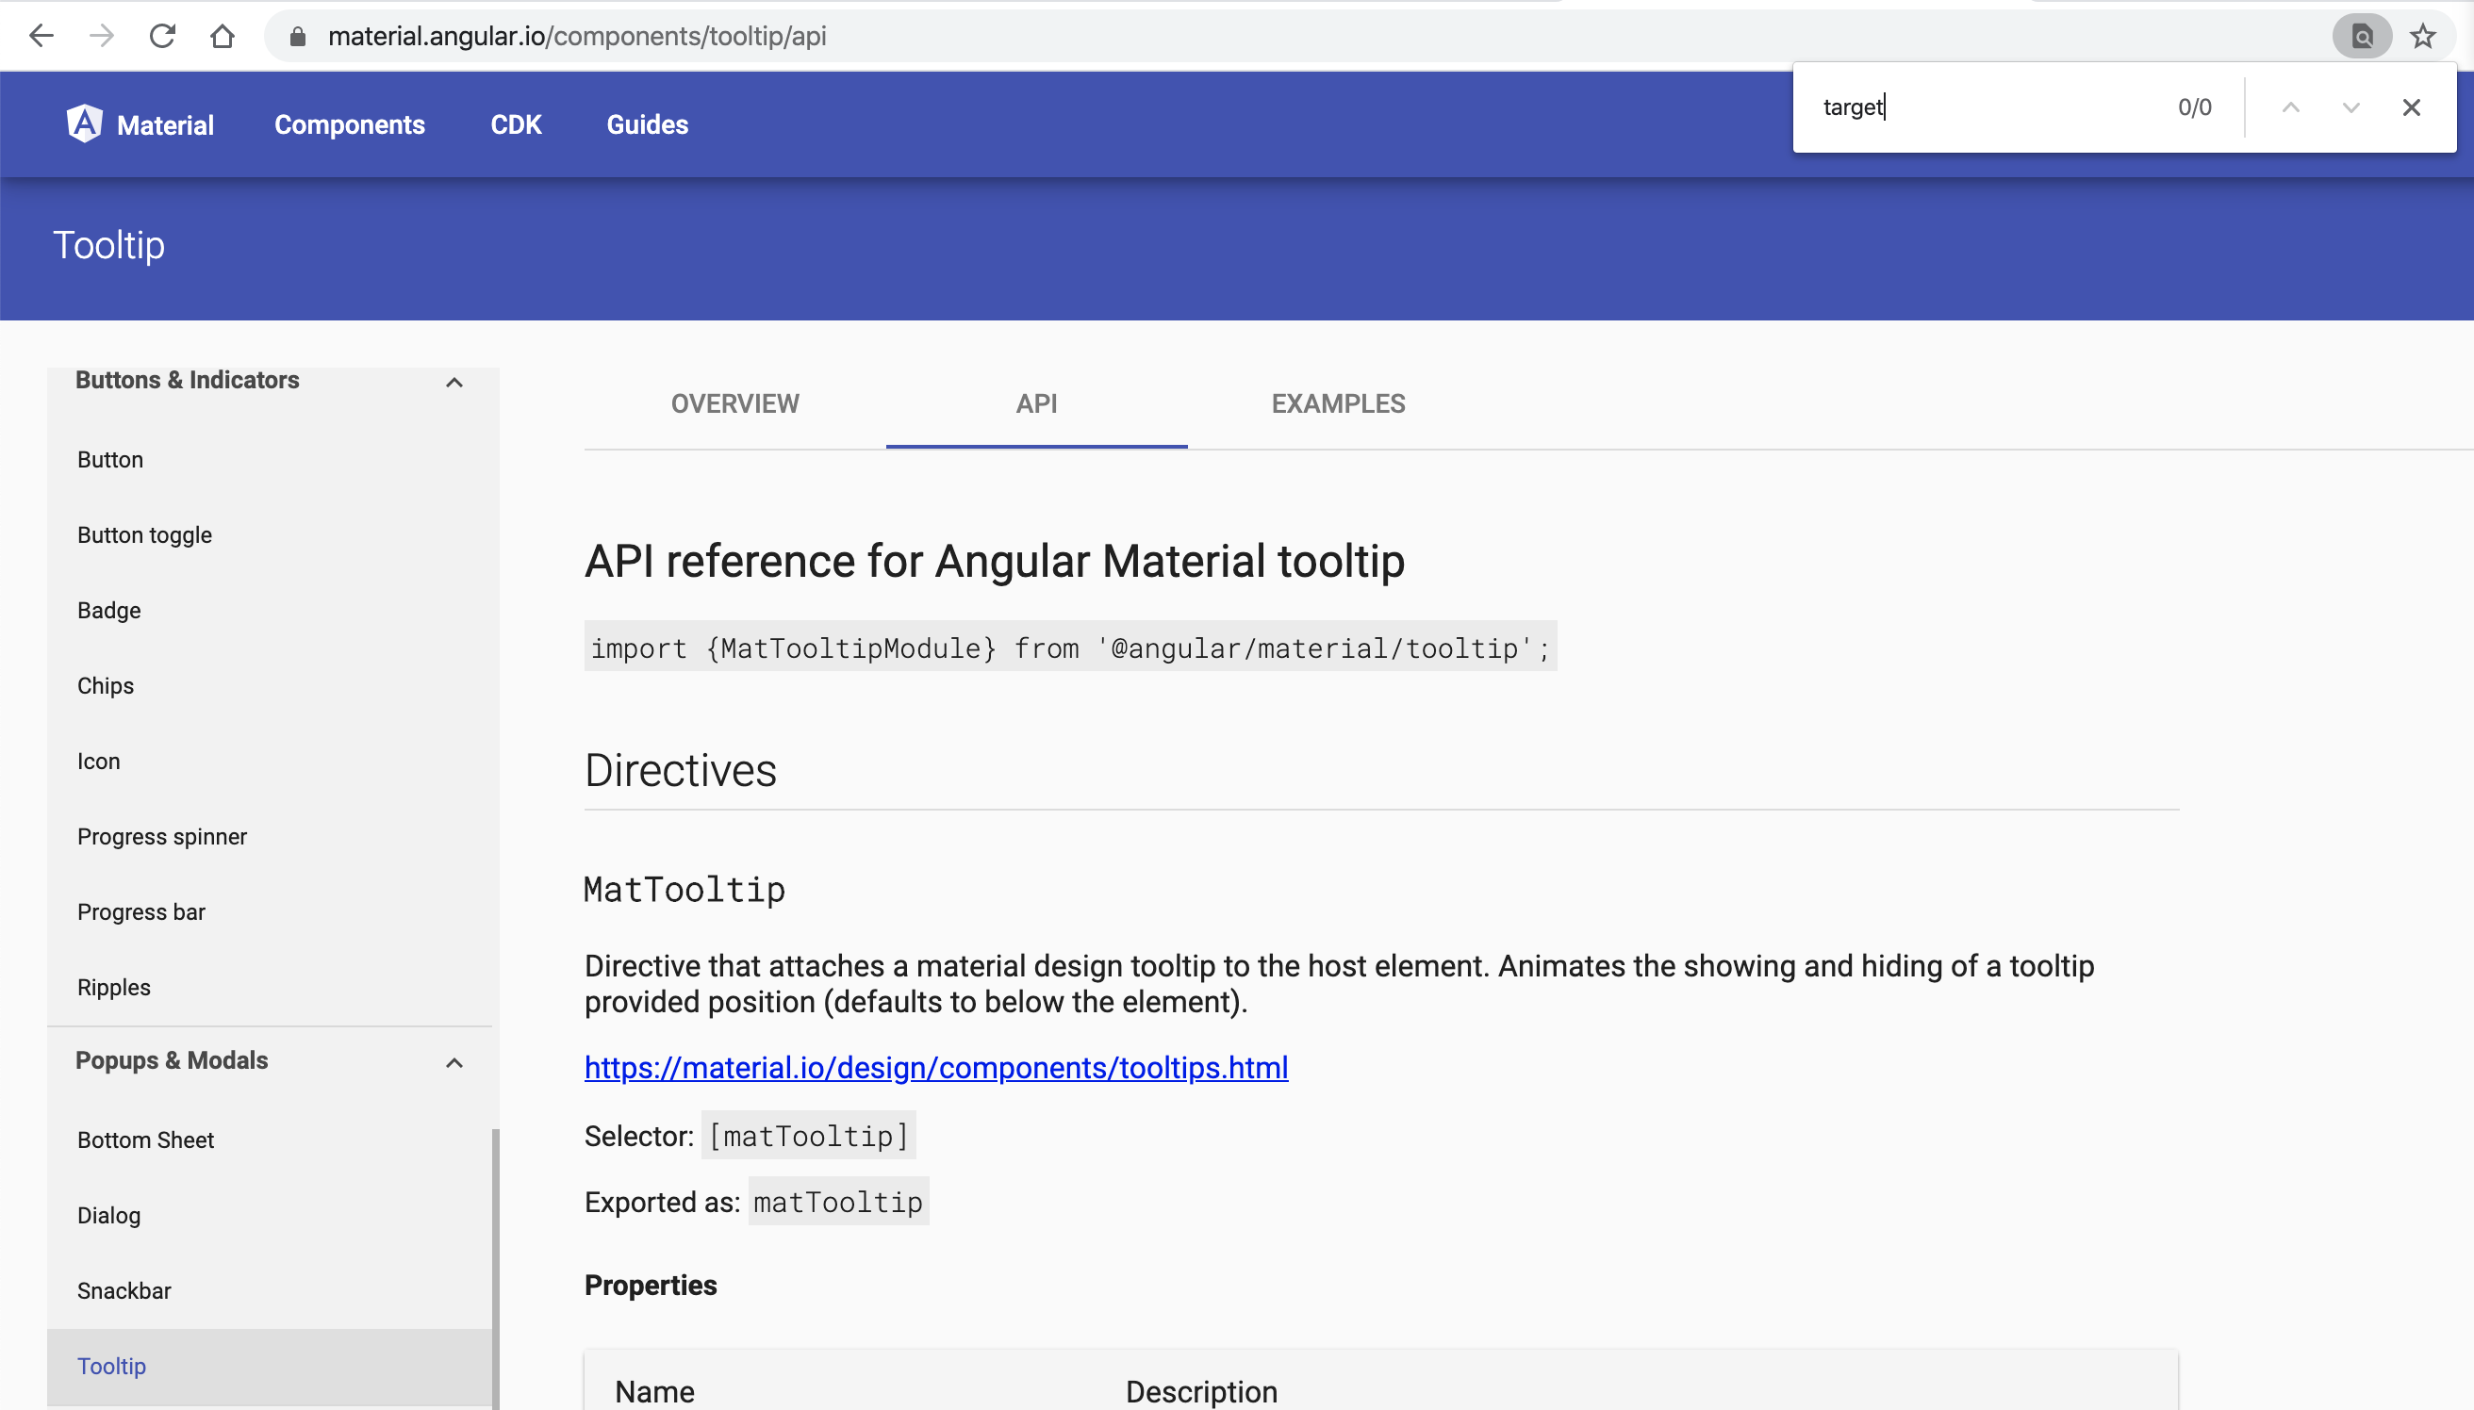Screen dimensions: 2474x1410
Task: Open Ripples in the sidebar
Action: click(x=270, y=988)
